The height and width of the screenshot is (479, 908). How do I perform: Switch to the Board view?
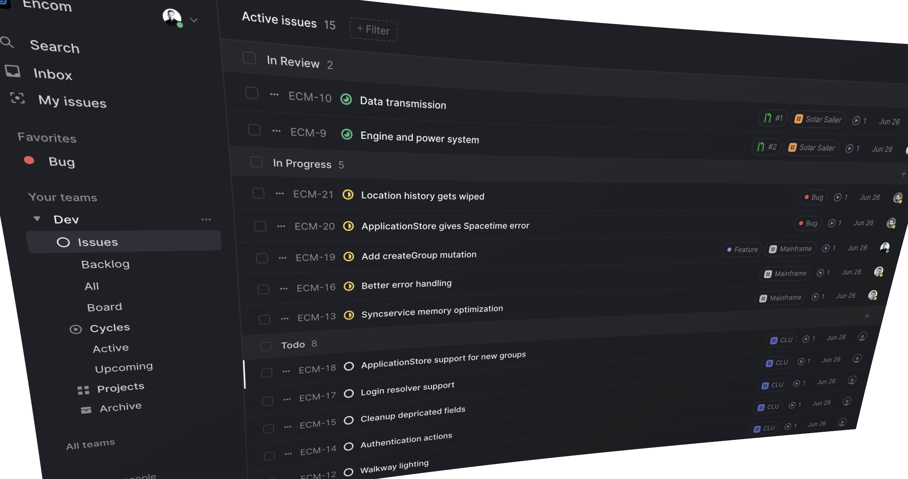point(104,307)
